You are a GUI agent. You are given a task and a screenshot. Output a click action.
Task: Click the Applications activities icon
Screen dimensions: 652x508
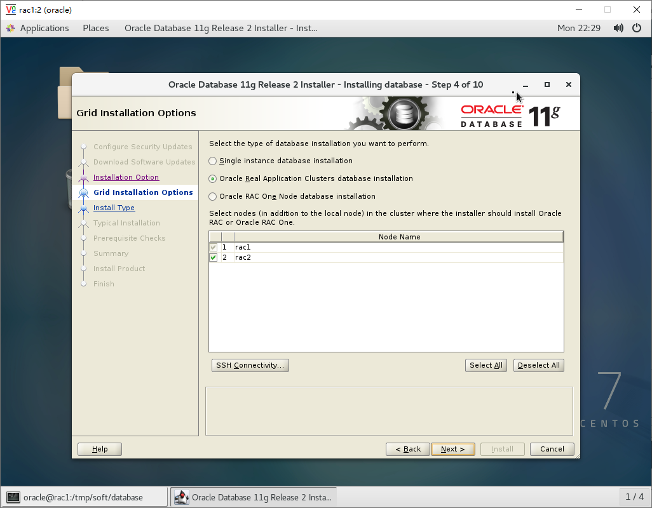pyautogui.click(x=11, y=28)
